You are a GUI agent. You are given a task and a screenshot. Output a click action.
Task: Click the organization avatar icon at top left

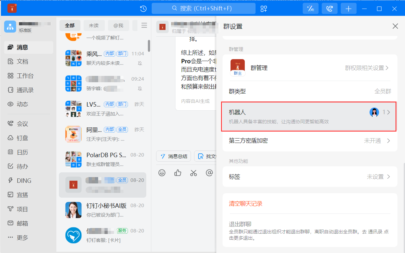tap(10, 27)
